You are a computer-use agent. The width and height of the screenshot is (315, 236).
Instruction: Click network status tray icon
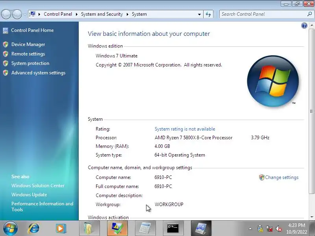[x=269, y=229]
